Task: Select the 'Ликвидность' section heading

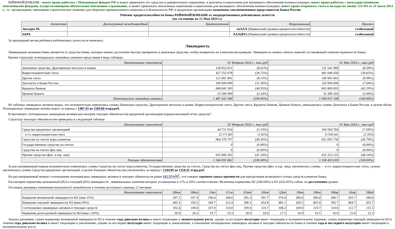Action: [x=197, y=46]
